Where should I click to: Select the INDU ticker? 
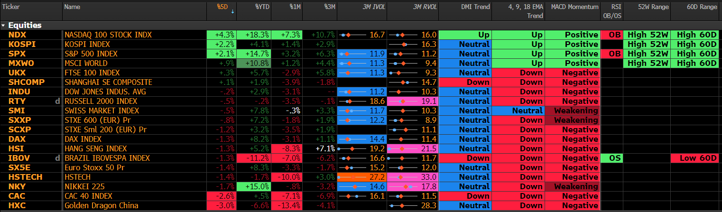(19, 92)
